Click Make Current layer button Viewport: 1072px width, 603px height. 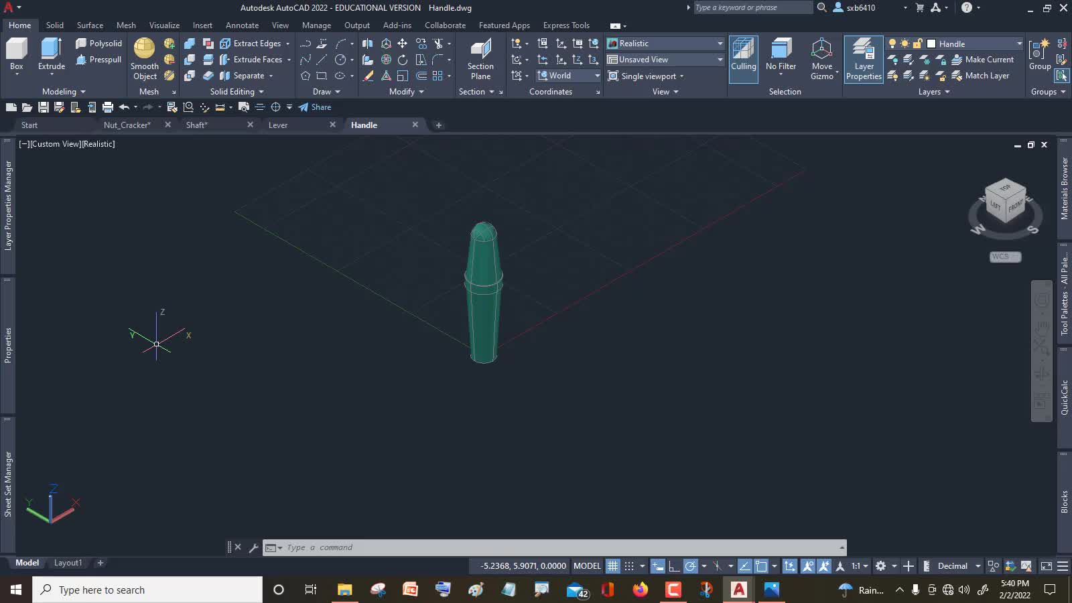point(982,59)
